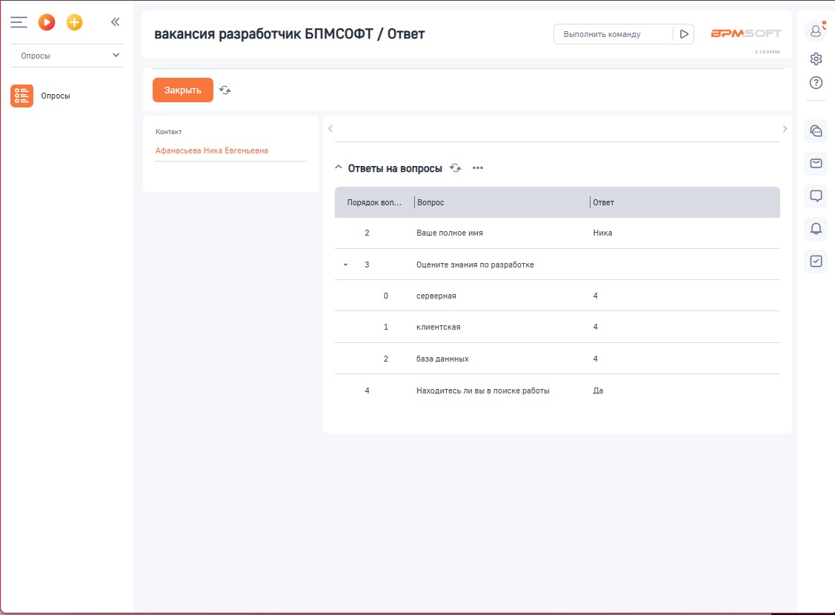The height and width of the screenshot is (615, 835).
Task: Open the user profile icon
Action: pyautogui.click(x=816, y=30)
